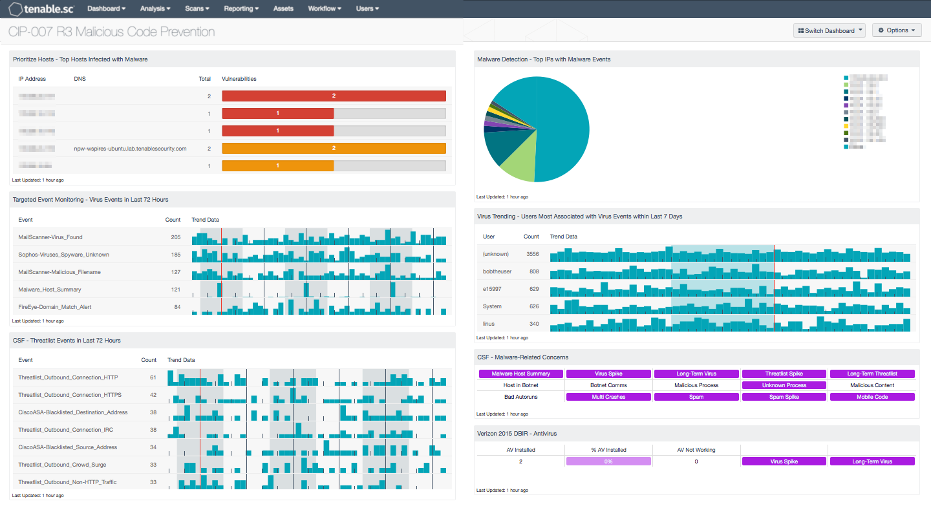Screen dimensions: 931x530
Task: Click the MailScanner-Virus_Found event row
Action: [x=231, y=237]
